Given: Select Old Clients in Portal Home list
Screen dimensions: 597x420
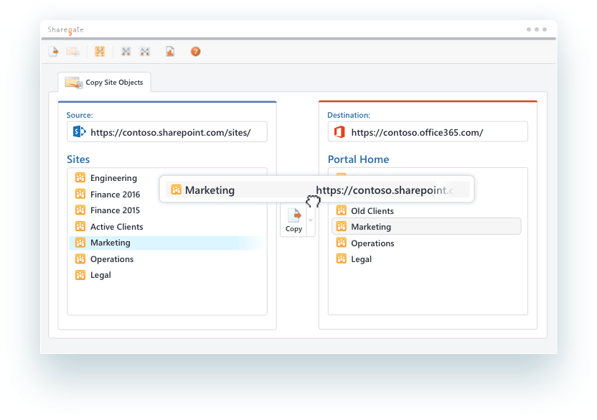Looking at the screenshot, I should tap(372, 211).
